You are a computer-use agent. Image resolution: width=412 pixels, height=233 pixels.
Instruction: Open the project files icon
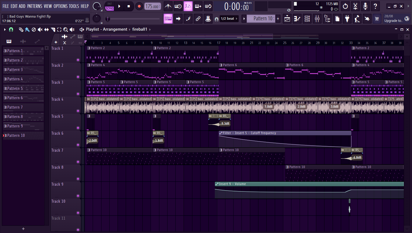[x=337, y=19]
